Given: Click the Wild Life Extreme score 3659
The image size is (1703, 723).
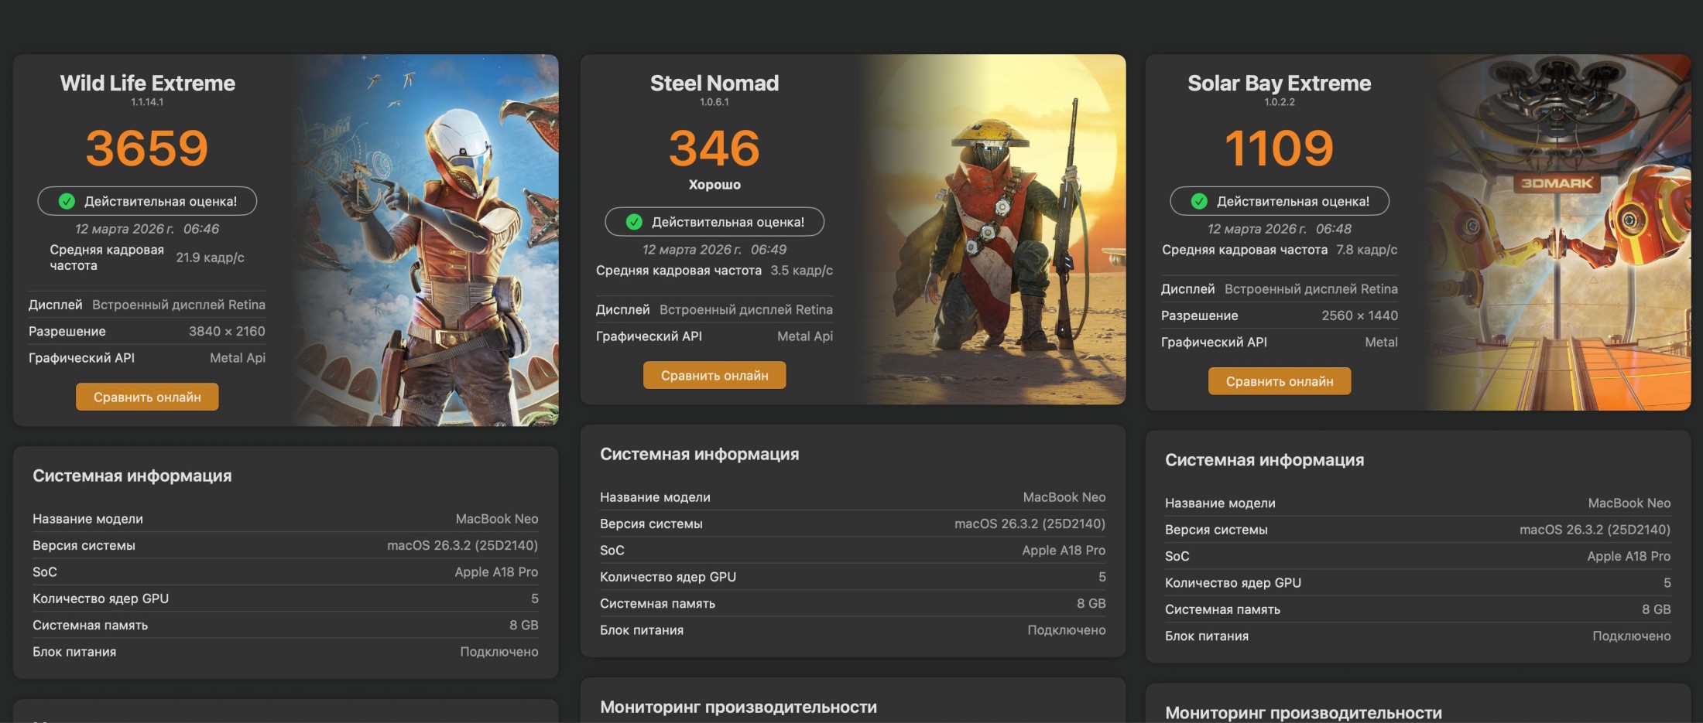Looking at the screenshot, I should pos(147,148).
